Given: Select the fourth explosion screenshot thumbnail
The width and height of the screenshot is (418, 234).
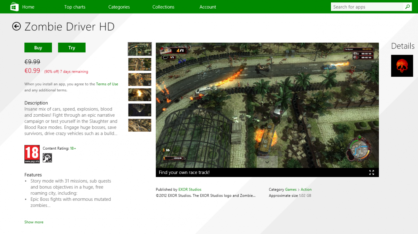Looking at the screenshot, I should (x=140, y=95).
